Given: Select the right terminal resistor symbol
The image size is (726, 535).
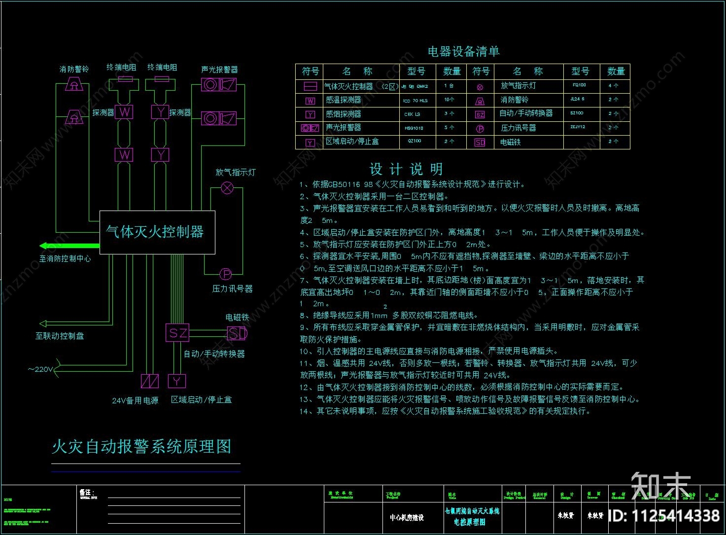Looking at the screenshot, I should point(162,79).
